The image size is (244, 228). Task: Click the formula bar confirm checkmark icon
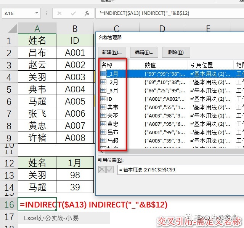pyautogui.click(x=73, y=13)
